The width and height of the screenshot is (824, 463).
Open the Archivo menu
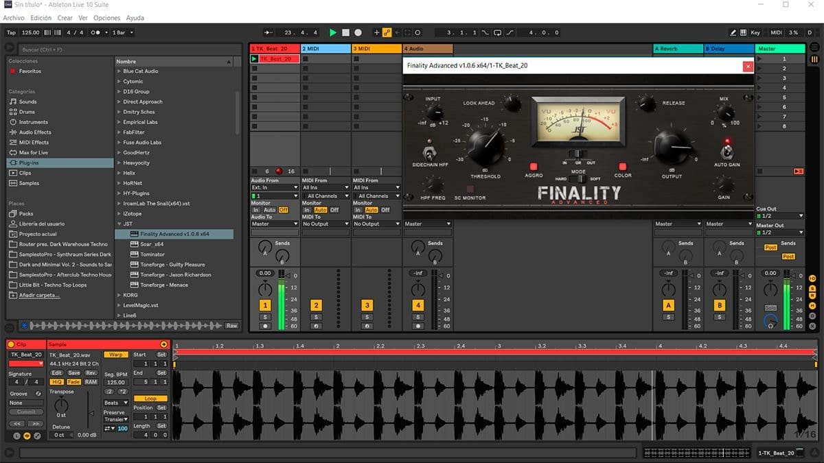(14, 18)
